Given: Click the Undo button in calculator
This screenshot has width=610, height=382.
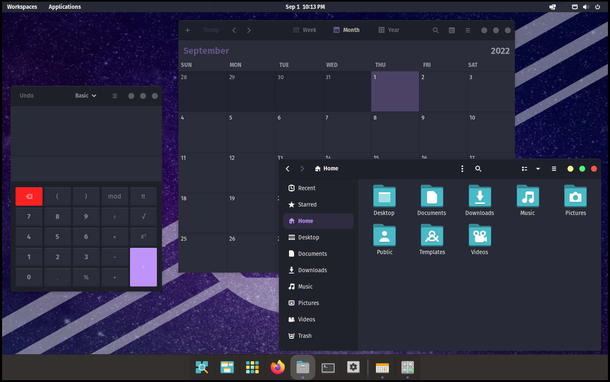Looking at the screenshot, I should (x=27, y=96).
